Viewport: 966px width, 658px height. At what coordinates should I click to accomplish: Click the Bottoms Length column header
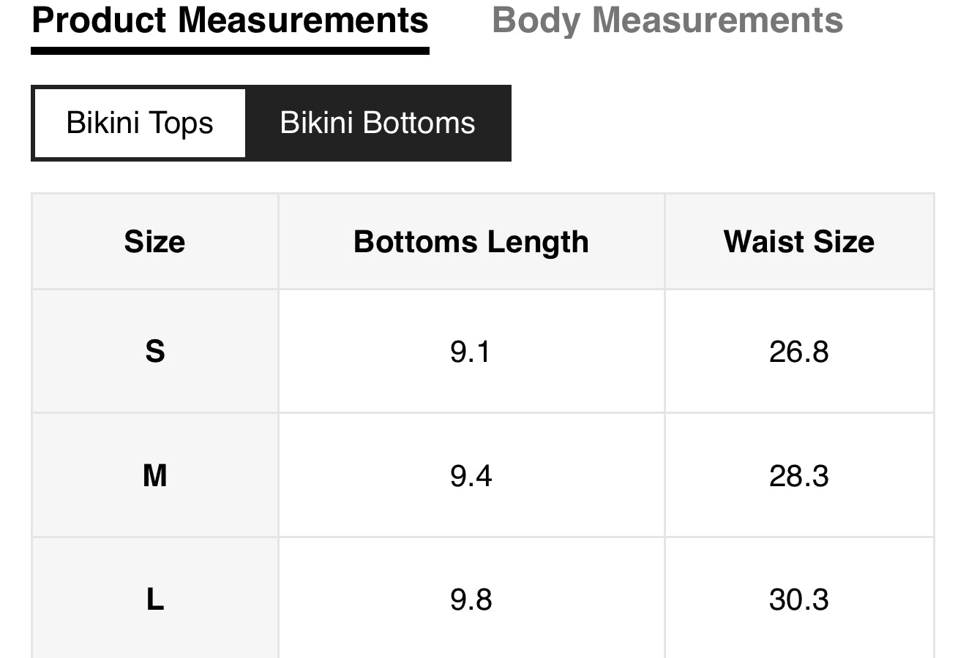point(471,242)
